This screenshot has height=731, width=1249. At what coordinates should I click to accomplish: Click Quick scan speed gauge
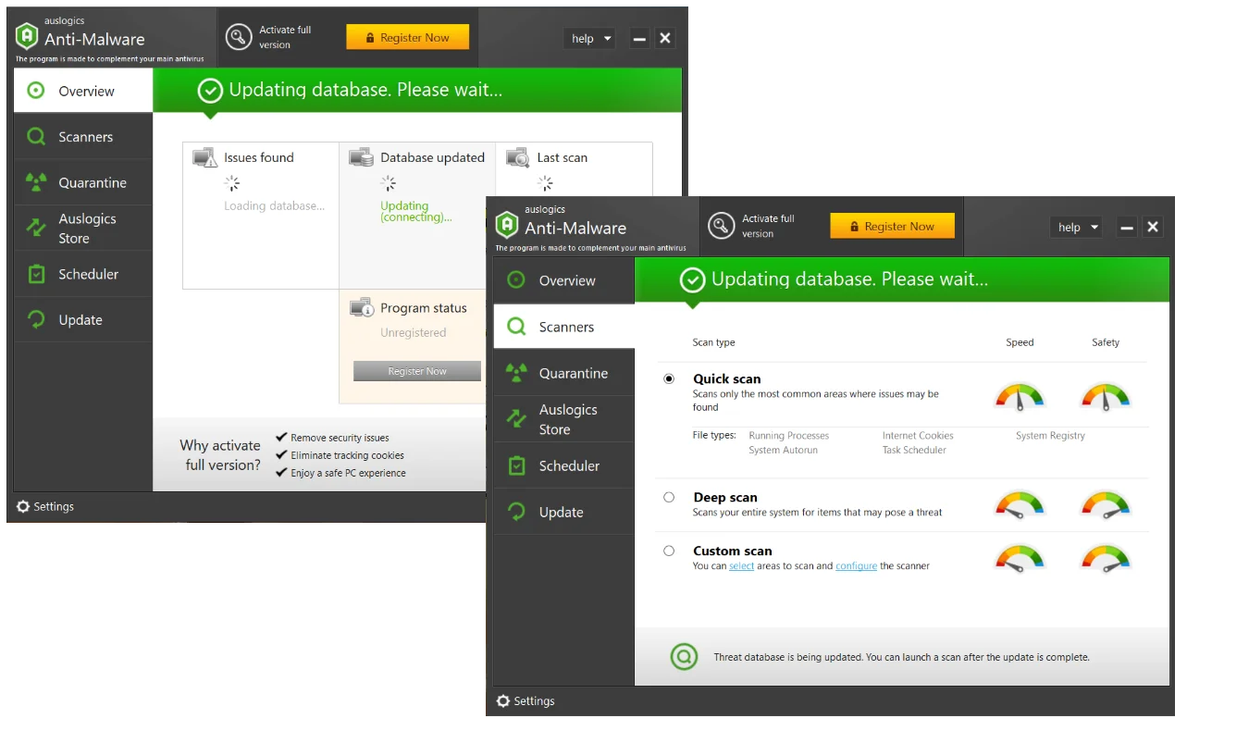(x=1020, y=398)
